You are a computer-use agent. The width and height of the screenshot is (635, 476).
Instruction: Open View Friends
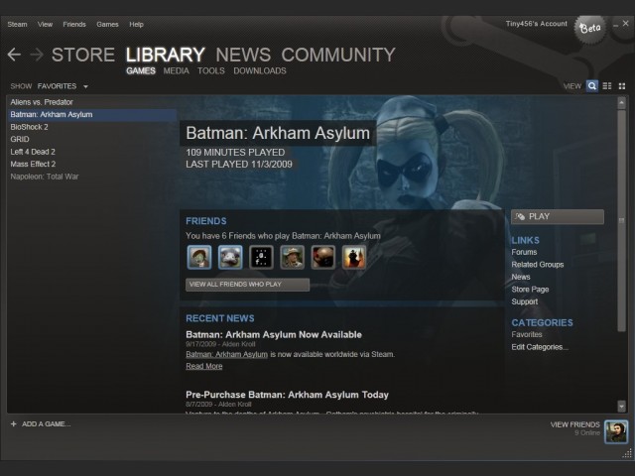(575, 424)
